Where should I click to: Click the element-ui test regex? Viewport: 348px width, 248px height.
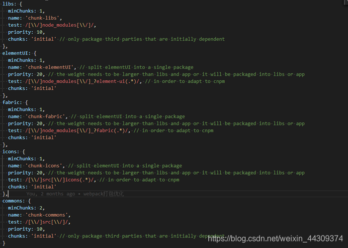click(83, 81)
